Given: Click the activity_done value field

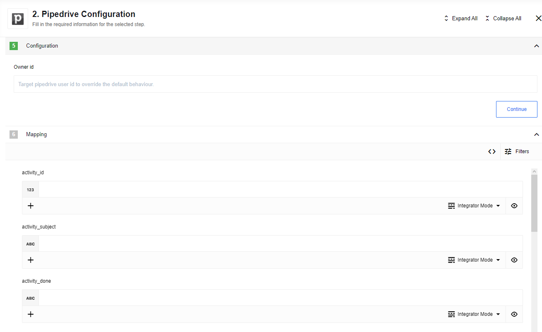Looking at the screenshot, I should coord(280,298).
